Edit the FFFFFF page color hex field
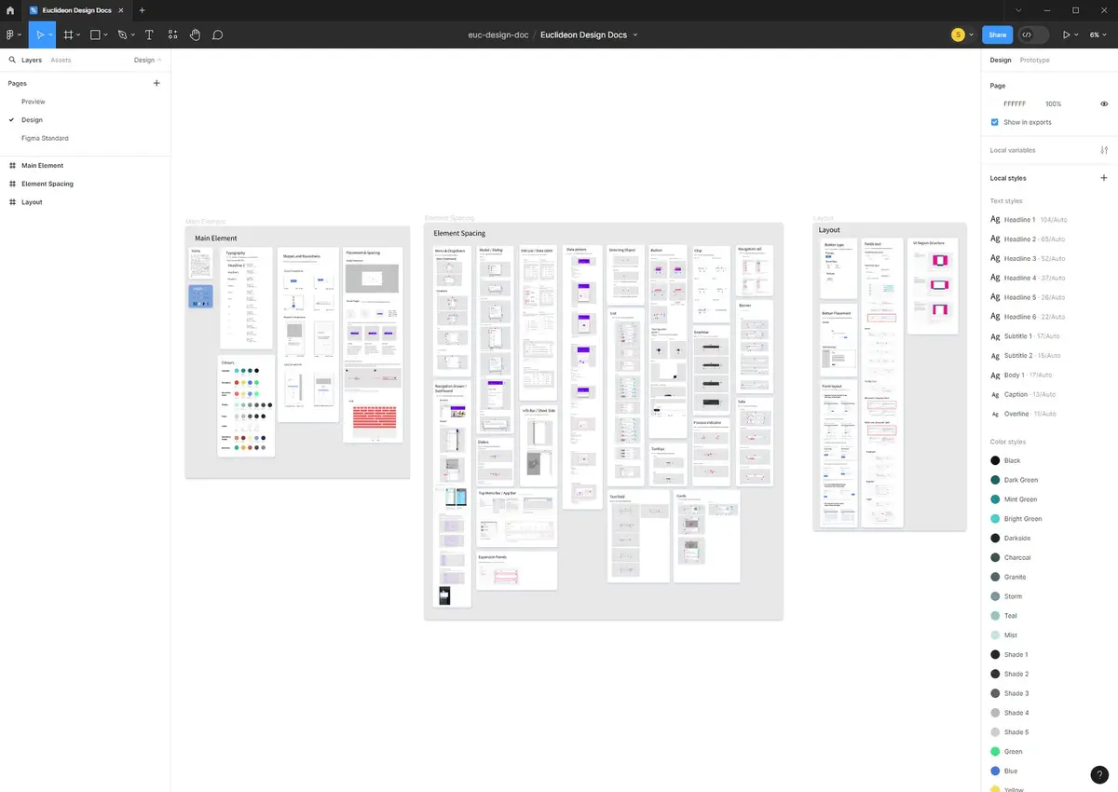 click(x=1015, y=103)
